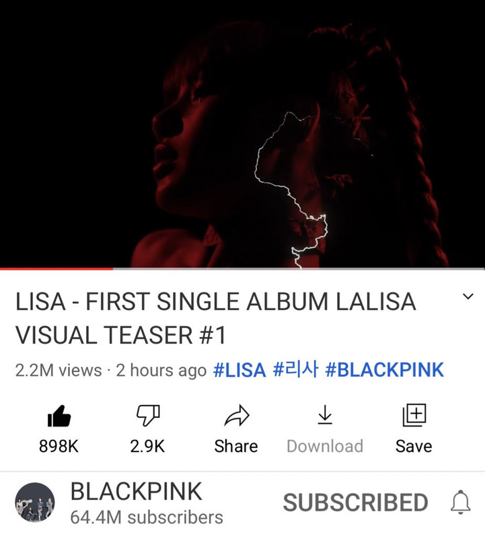Screen dimensions: 485x539
Task: Open the #BLACKPINK hashtag
Action: [384, 370]
